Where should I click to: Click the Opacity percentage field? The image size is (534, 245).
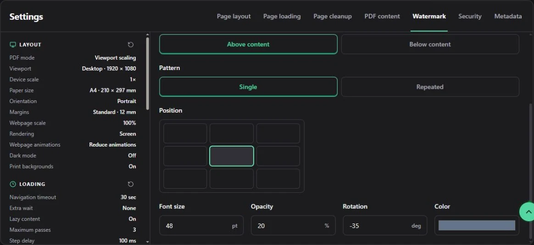(x=293, y=225)
